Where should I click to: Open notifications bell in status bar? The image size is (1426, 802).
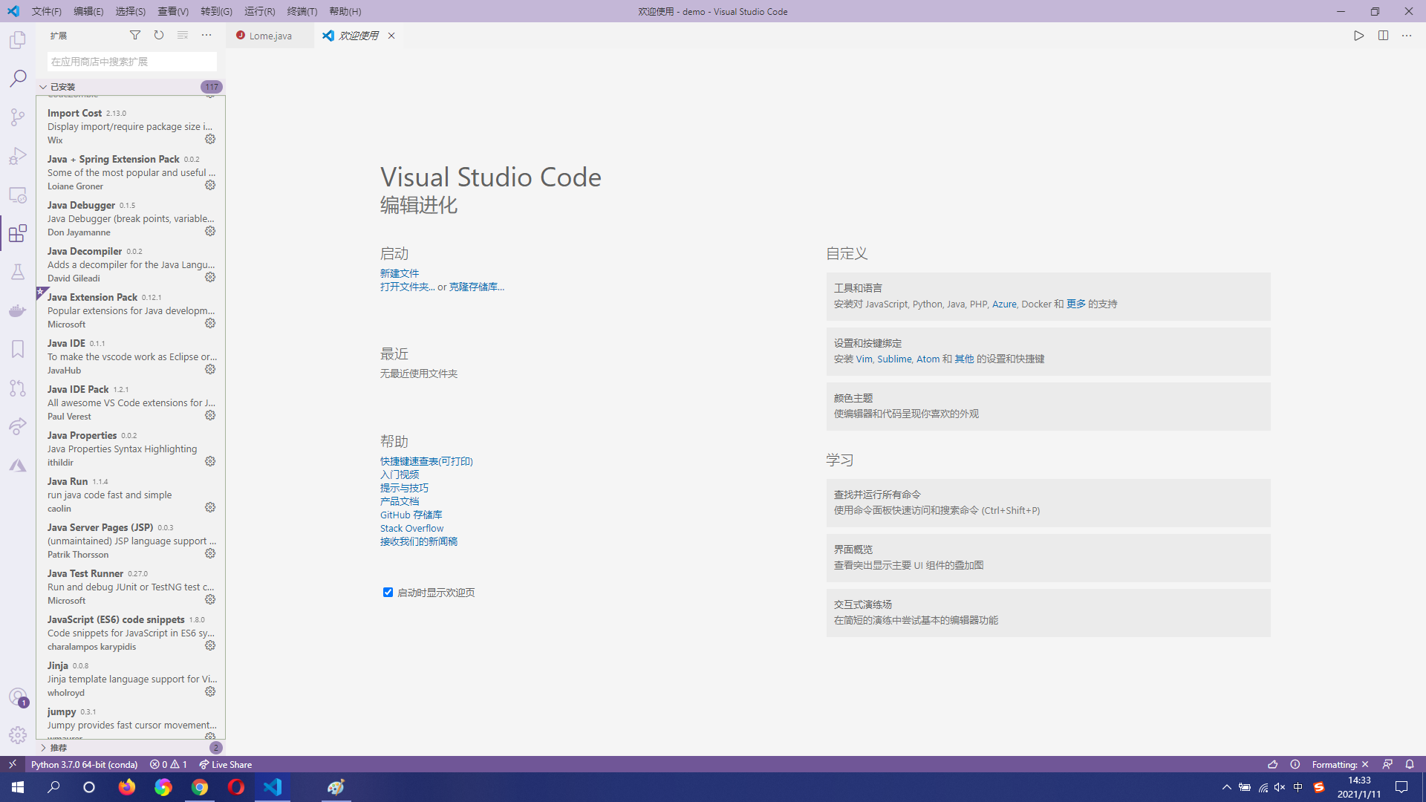(1410, 764)
